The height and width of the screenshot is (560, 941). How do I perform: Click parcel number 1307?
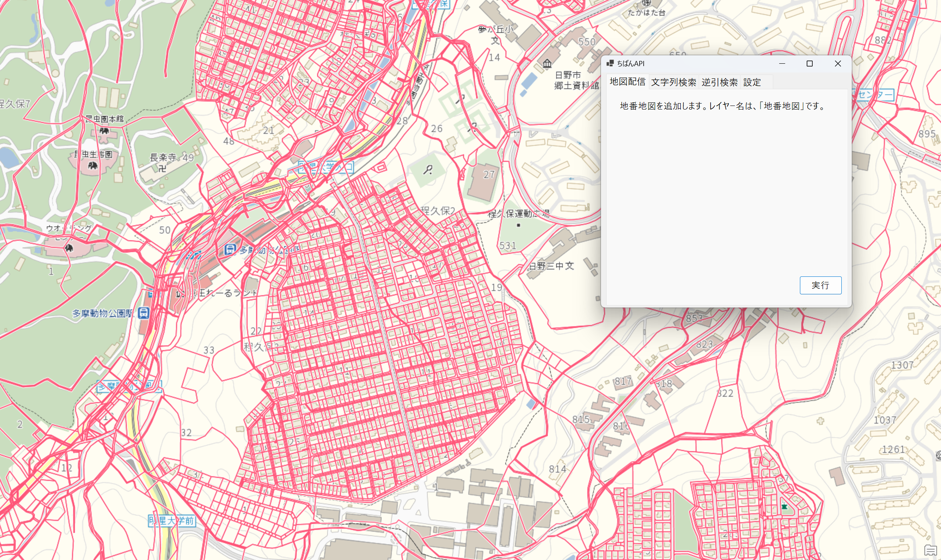(902, 365)
